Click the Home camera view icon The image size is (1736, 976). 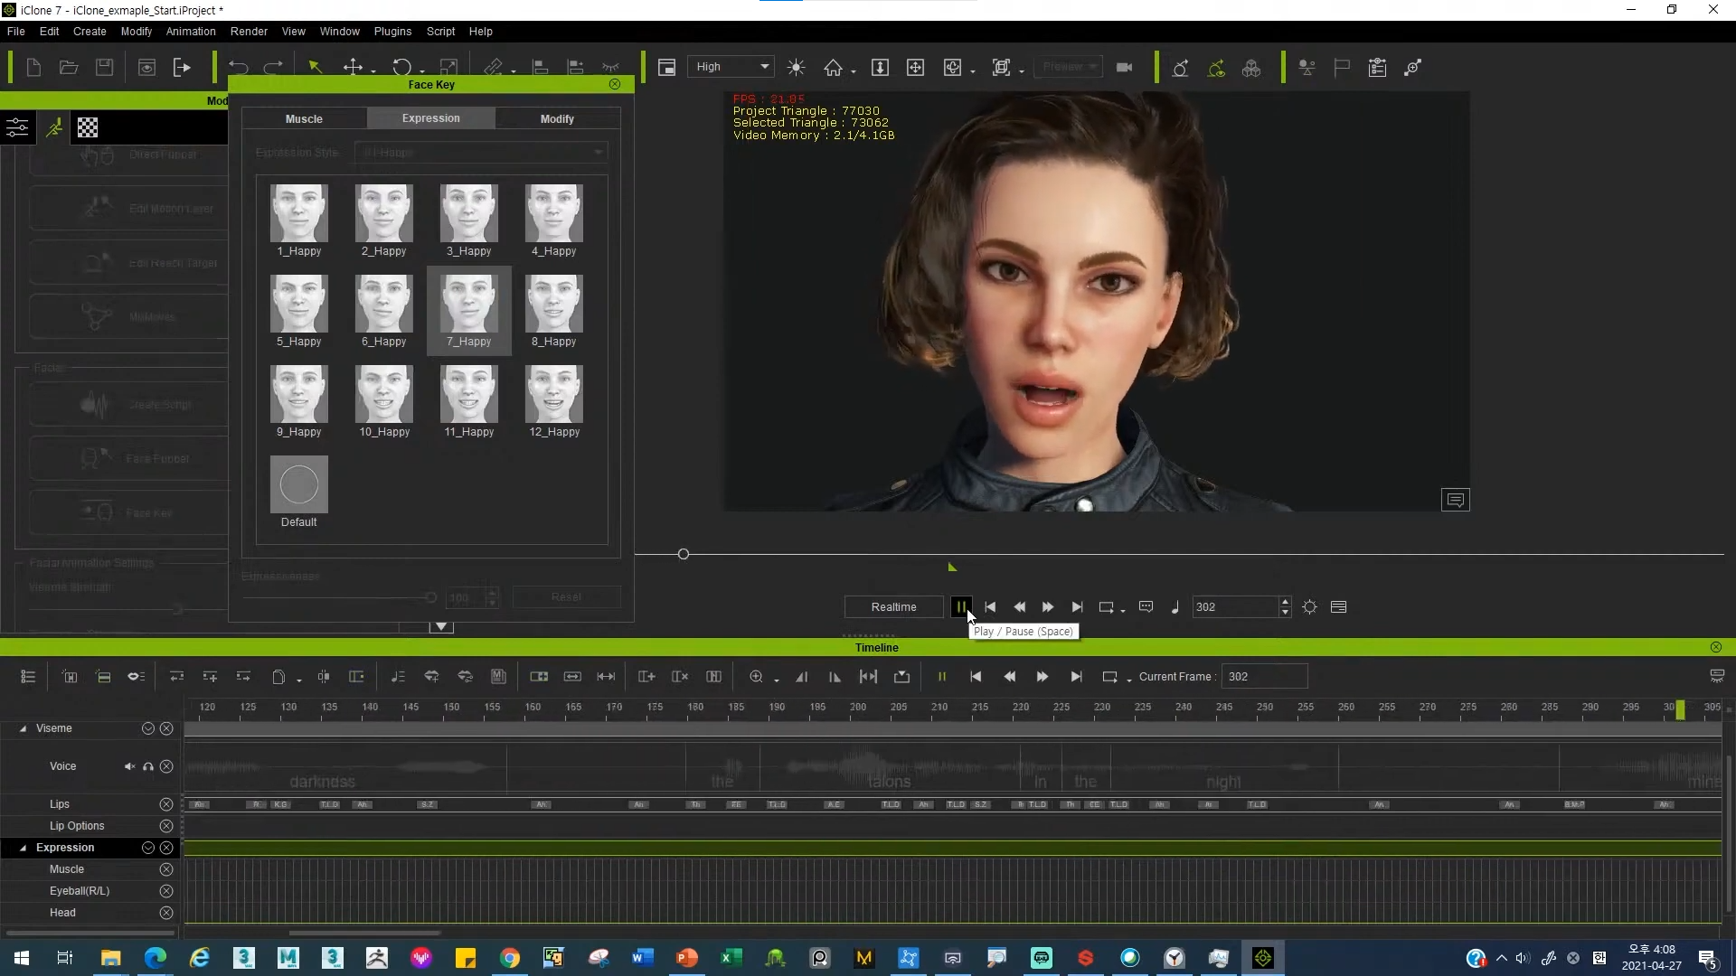pos(833,68)
